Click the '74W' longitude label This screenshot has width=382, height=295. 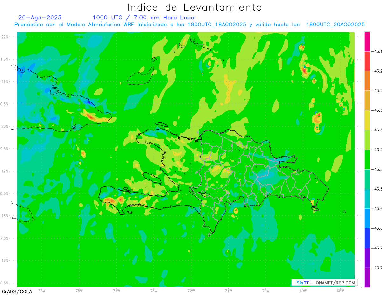117,291
